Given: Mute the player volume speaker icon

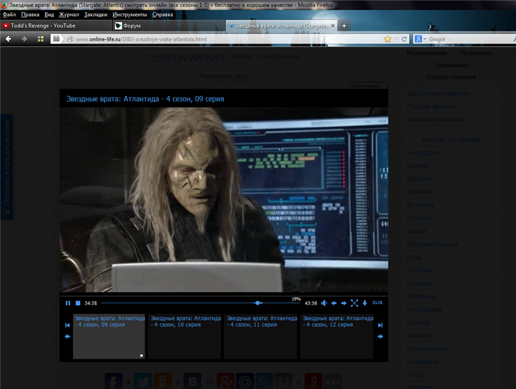Looking at the screenshot, I should (324, 303).
